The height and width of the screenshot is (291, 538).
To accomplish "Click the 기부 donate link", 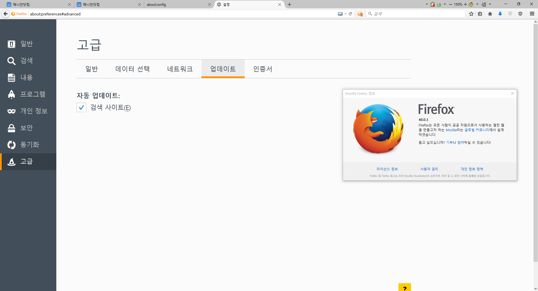I will pos(449,142).
